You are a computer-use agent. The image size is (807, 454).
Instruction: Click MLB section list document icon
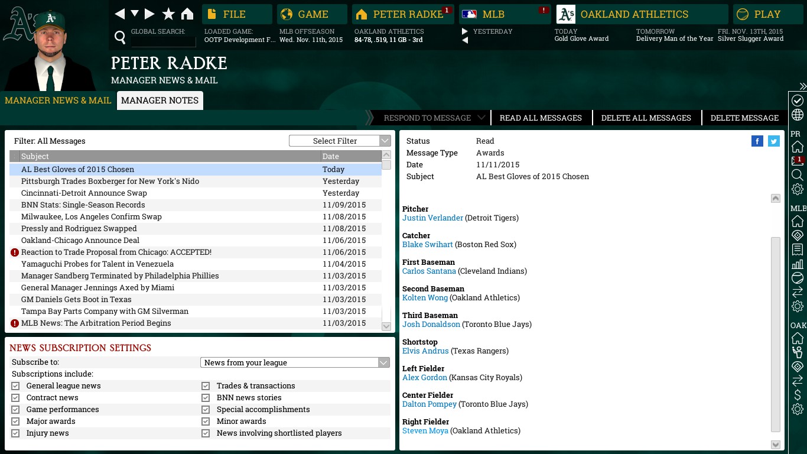pyautogui.click(x=798, y=249)
